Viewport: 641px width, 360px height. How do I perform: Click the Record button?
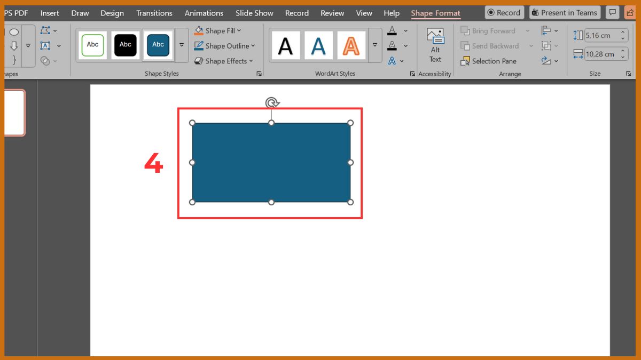point(504,12)
